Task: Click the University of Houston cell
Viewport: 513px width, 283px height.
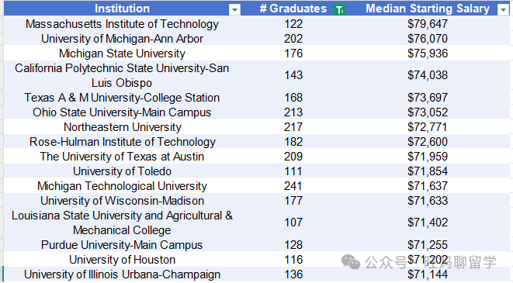Action: point(123,260)
